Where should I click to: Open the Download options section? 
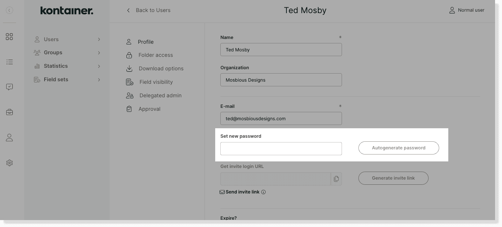click(161, 69)
